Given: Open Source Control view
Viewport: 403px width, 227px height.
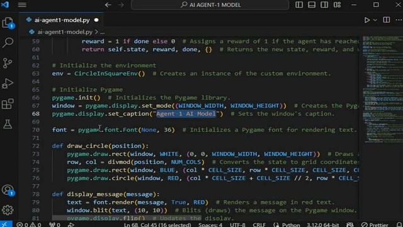Looking at the screenshot, I should coord(8,63).
